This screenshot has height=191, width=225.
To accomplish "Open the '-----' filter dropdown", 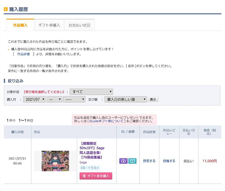I will pos(74,99).
